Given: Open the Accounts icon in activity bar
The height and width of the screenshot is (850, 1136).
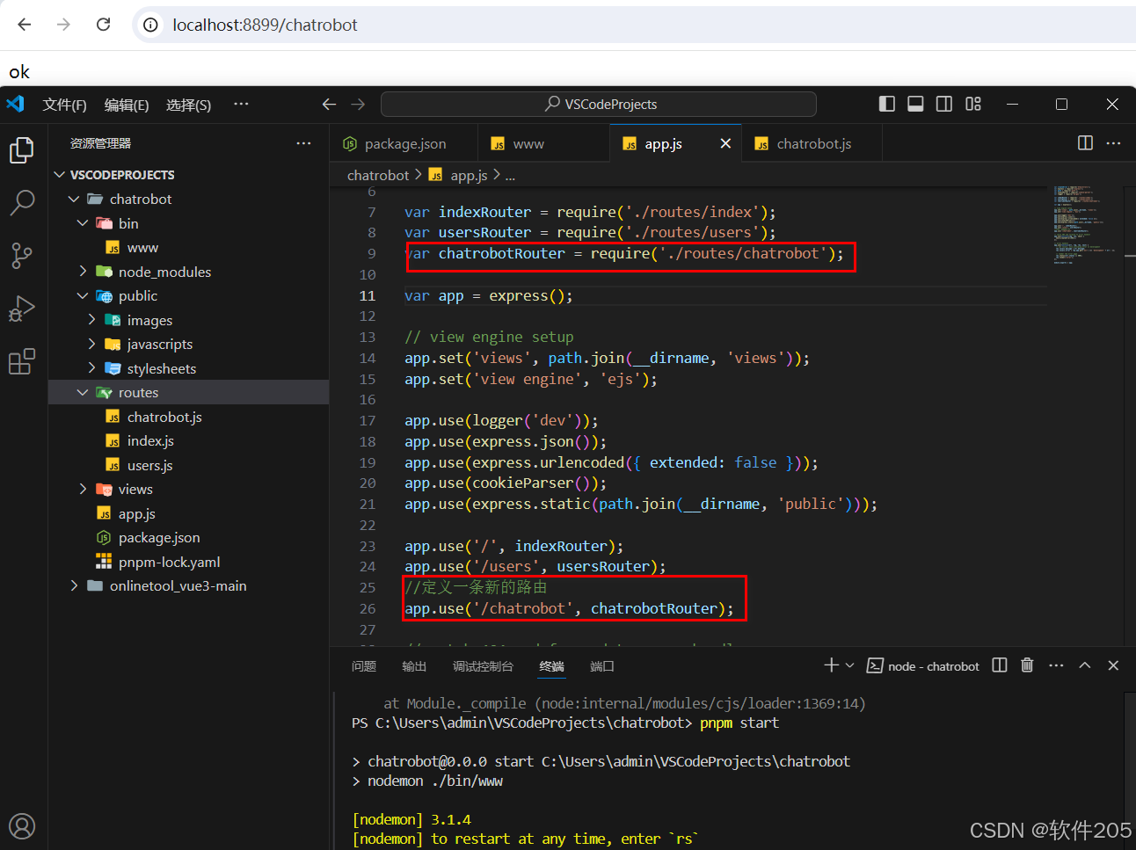Looking at the screenshot, I should click(21, 826).
